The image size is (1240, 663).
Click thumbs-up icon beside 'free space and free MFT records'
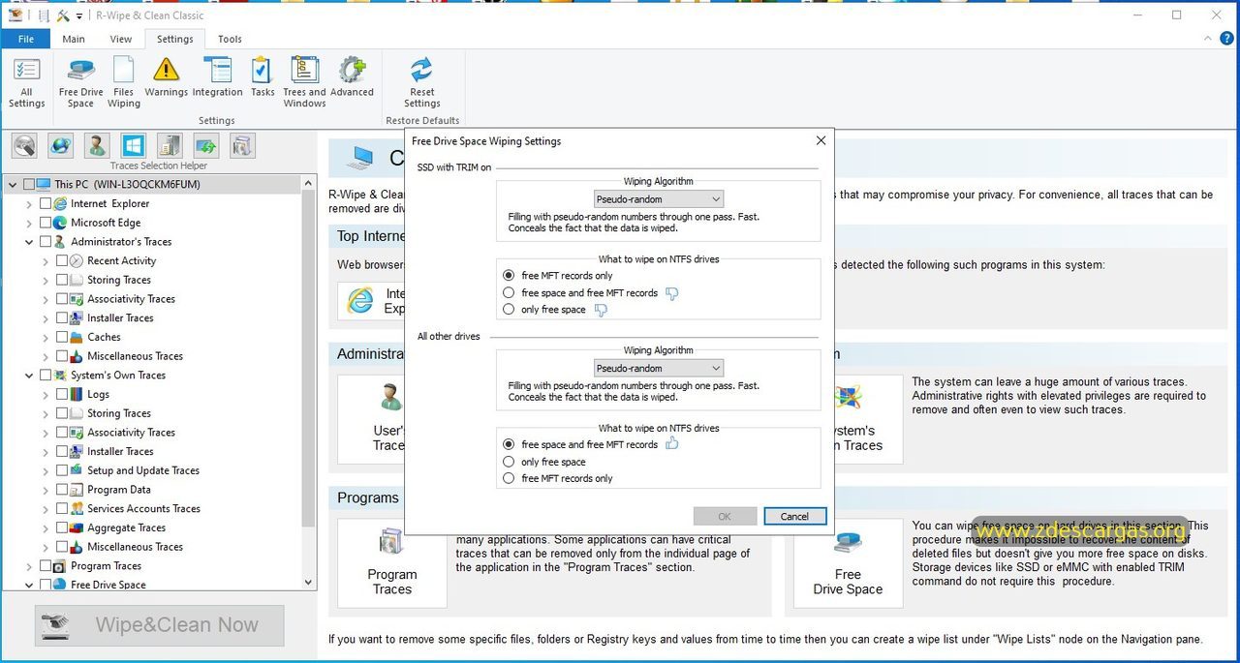click(x=672, y=443)
